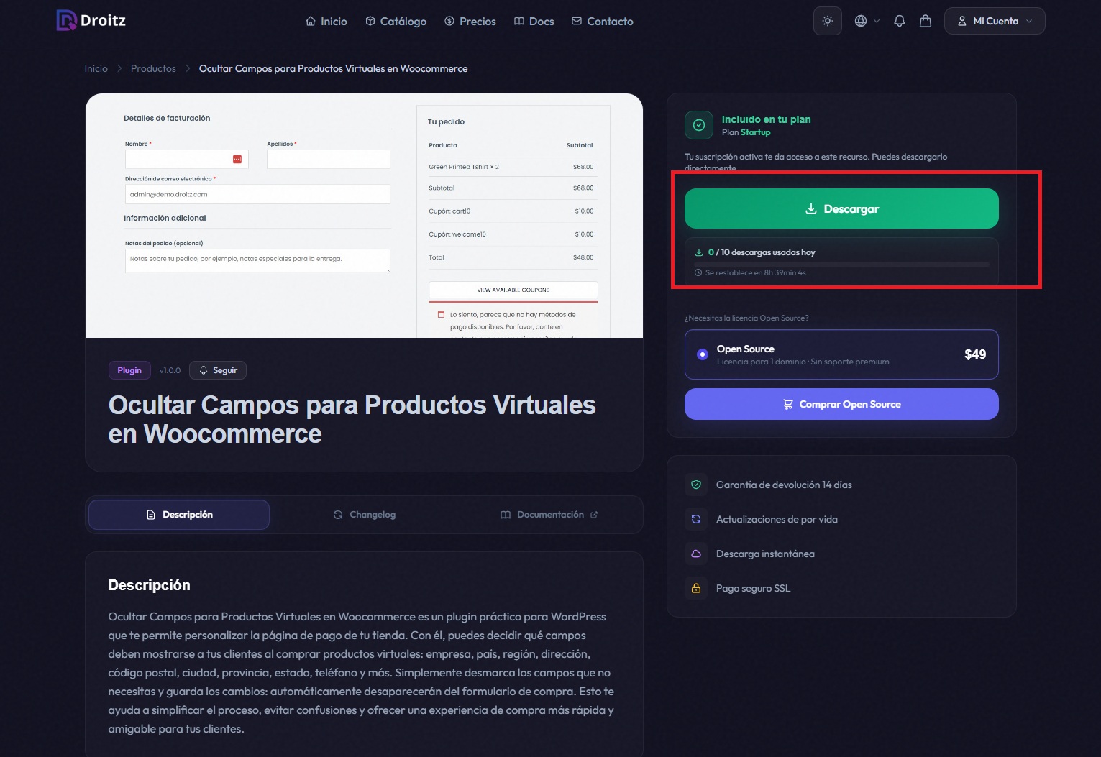The image size is (1101, 757).
Task: Open the language globe dropdown
Action: [866, 21]
